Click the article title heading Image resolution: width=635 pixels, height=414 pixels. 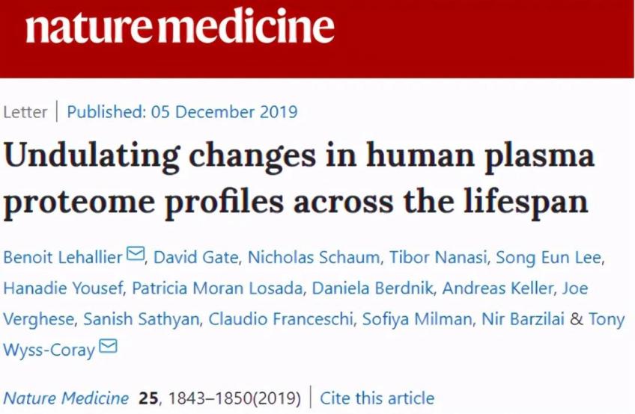click(x=300, y=179)
